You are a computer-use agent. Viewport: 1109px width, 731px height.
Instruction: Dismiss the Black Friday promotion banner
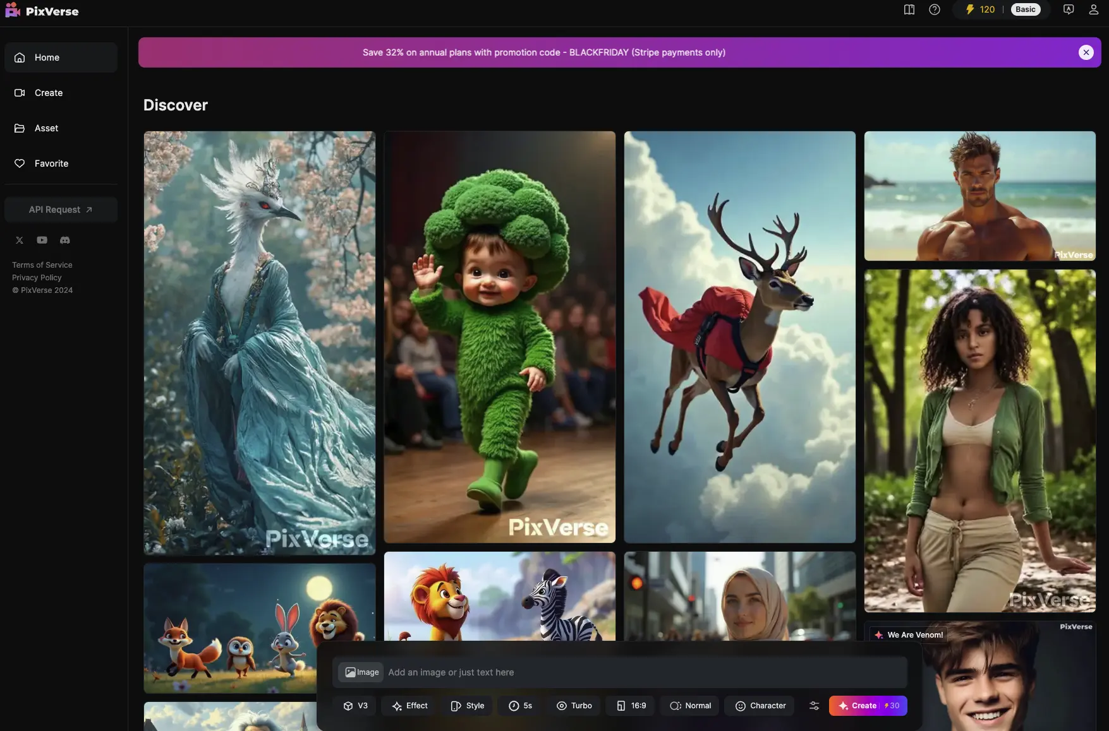tap(1086, 52)
